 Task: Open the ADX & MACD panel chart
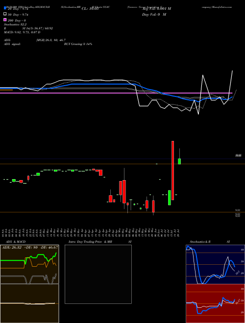tap(29, 284)
